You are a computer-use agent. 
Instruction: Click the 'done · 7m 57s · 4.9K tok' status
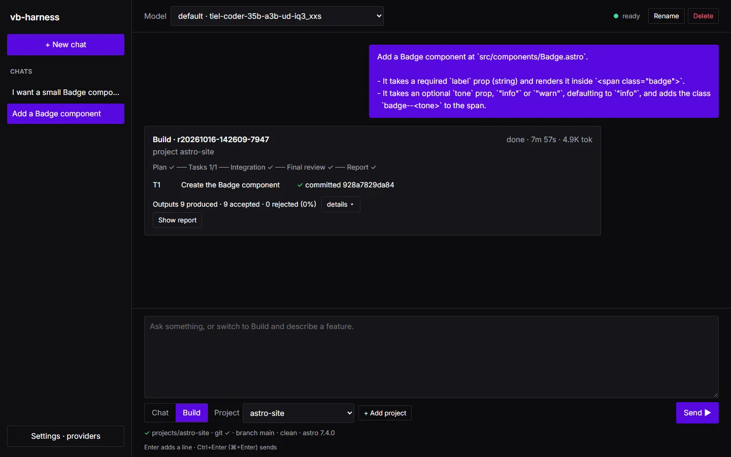549,140
